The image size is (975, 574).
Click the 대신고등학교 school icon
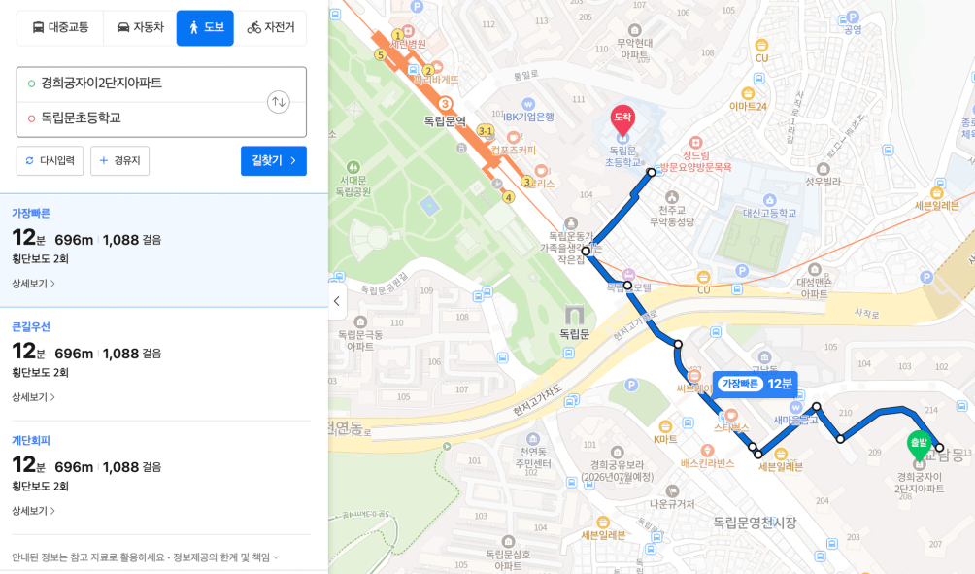coord(769,200)
